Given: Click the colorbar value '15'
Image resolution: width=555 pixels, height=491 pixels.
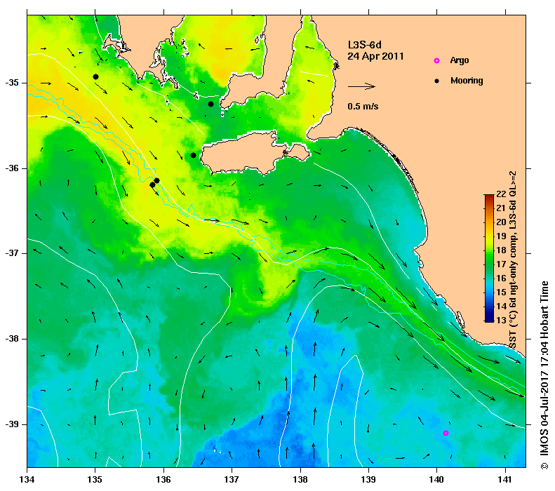Looking at the screenshot, I should (501, 292).
